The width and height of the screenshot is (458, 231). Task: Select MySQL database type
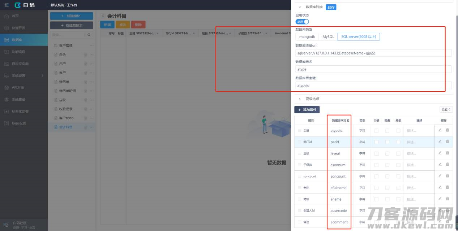[x=328, y=37]
